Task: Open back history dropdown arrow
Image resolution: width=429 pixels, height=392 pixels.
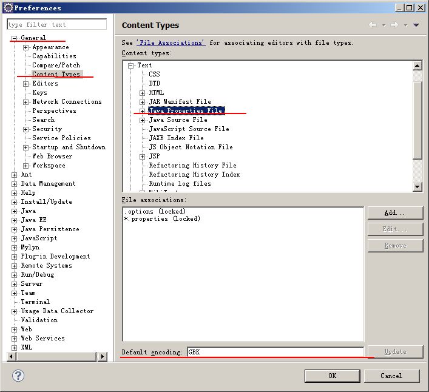Action: click(x=384, y=25)
